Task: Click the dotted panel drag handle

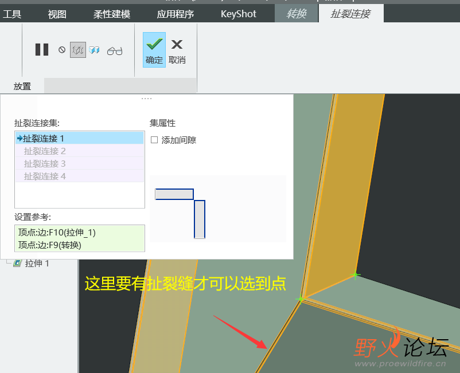Action: click(x=146, y=99)
